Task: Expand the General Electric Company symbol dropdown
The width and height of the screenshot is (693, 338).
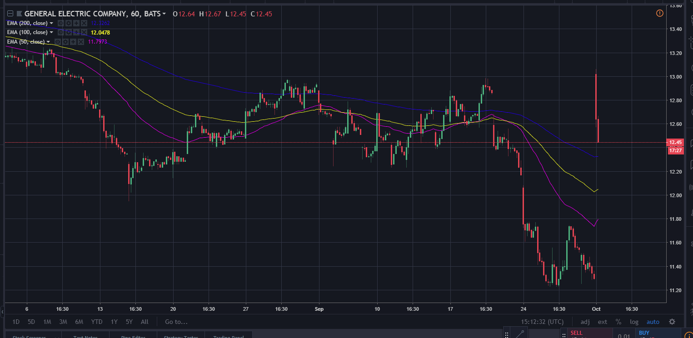Action: 164,14
